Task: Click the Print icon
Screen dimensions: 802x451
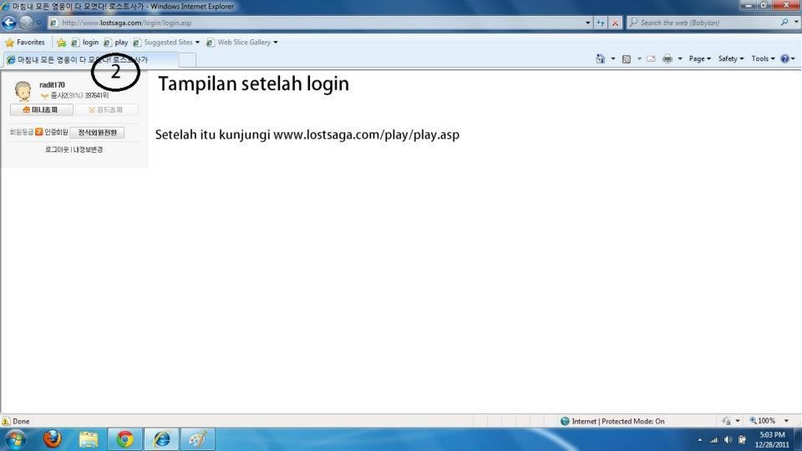Action: pos(667,58)
